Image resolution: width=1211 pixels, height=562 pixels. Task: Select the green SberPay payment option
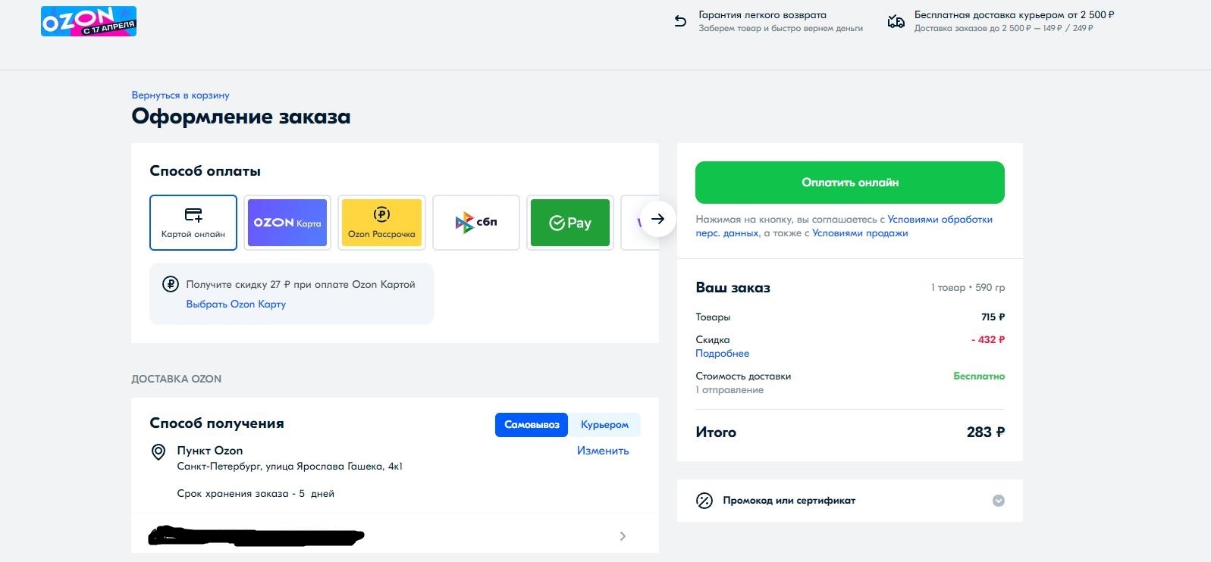[x=570, y=223]
